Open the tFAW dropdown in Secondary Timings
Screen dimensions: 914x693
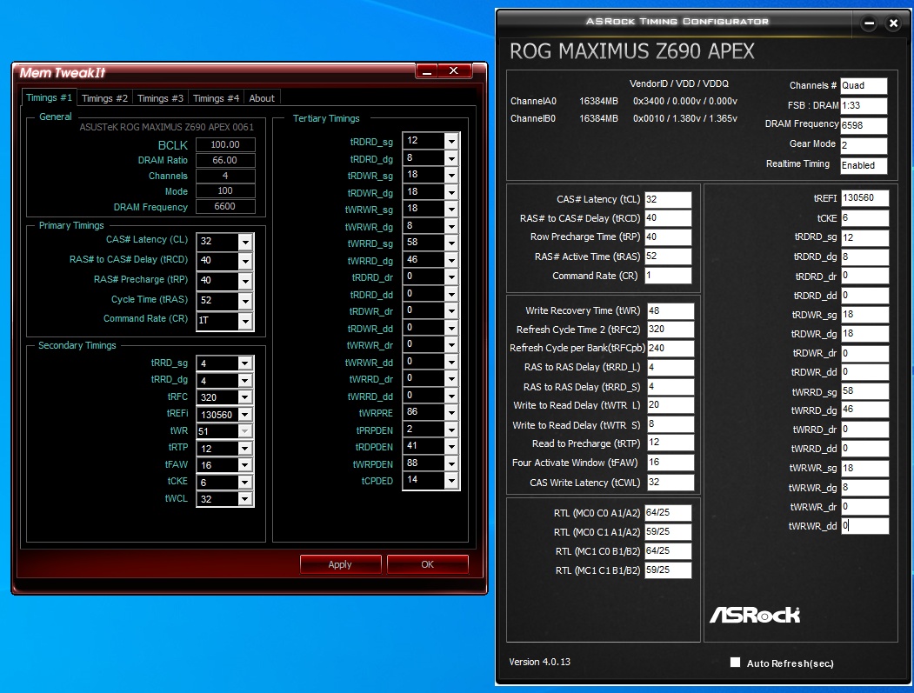pyautogui.click(x=245, y=464)
